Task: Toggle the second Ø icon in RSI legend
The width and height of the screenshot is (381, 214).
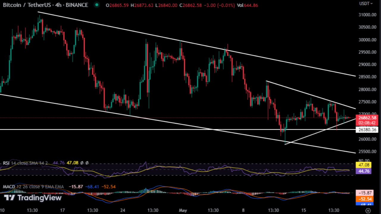Action: pos(86,163)
